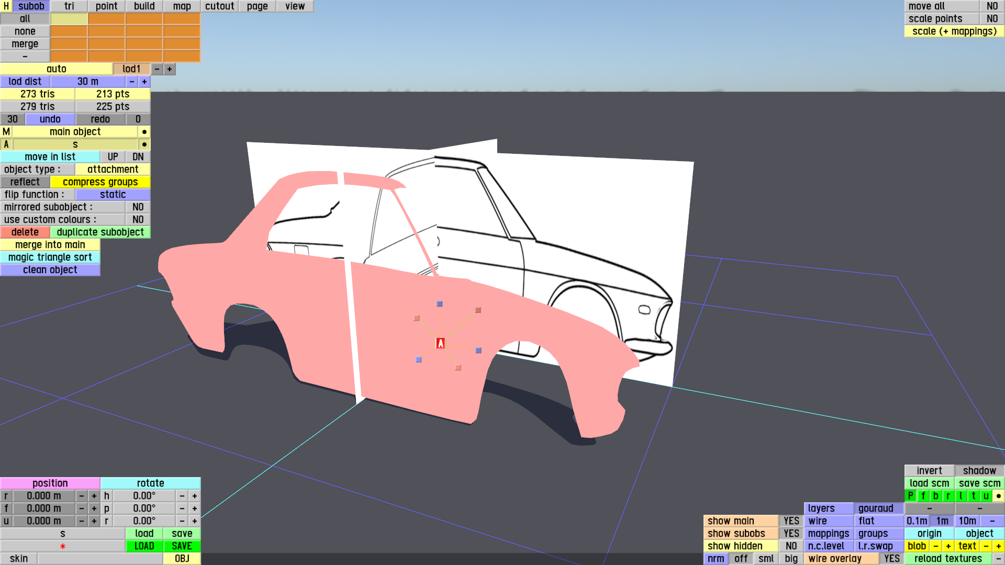
Task: Change object type attachment selector
Action: click(x=113, y=169)
